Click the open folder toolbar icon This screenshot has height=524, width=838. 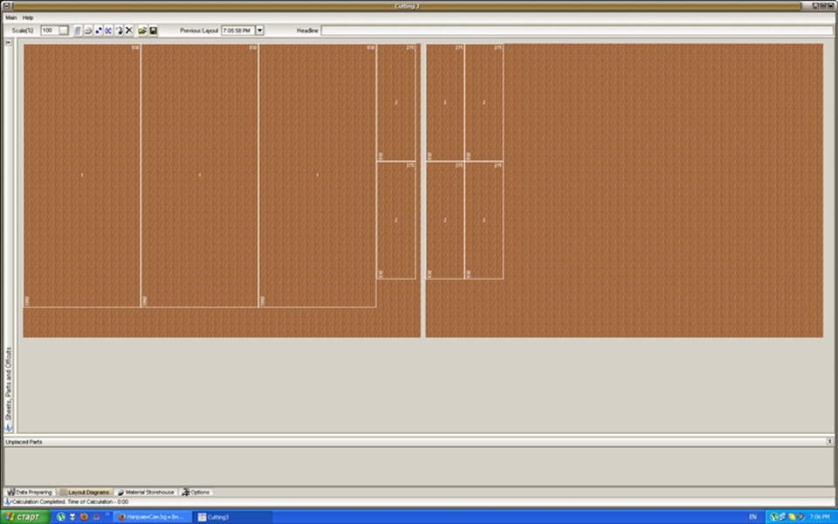[x=142, y=31]
